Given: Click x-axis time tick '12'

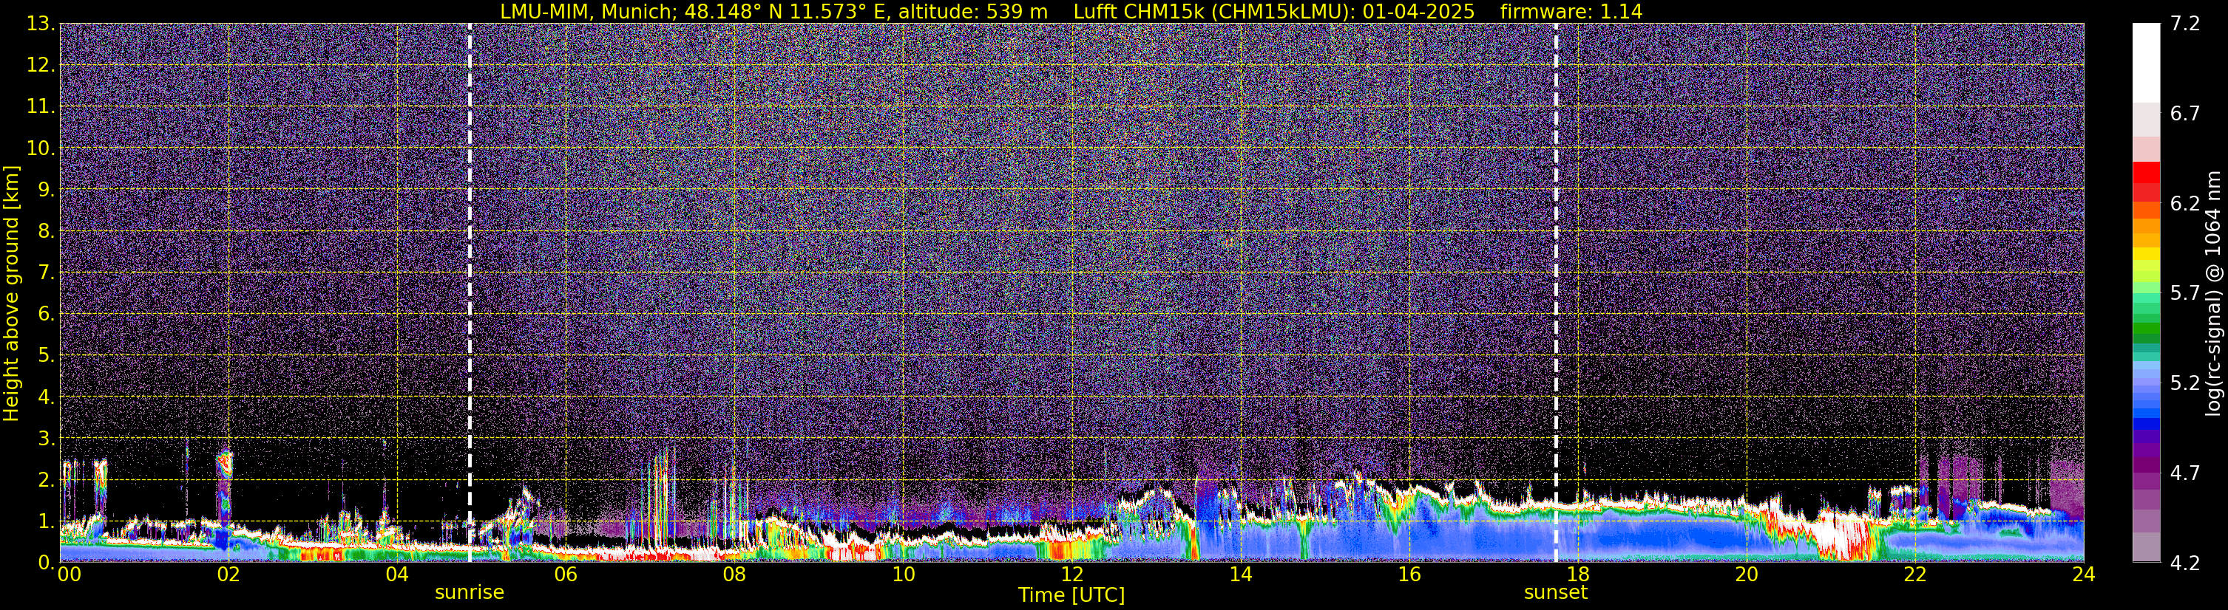Looking at the screenshot, I should (x=1071, y=575).
